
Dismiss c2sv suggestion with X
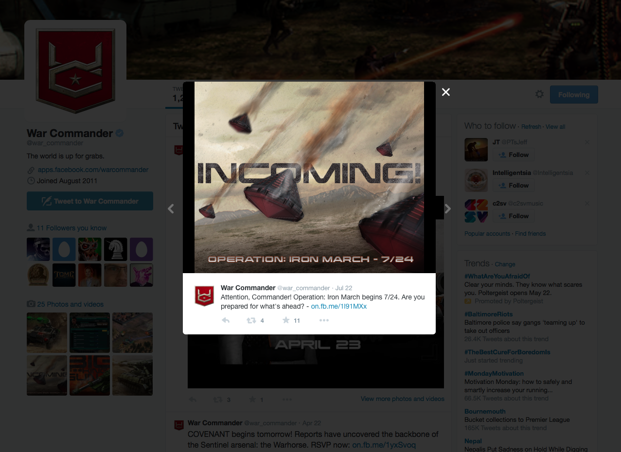[x=587, y=203]
